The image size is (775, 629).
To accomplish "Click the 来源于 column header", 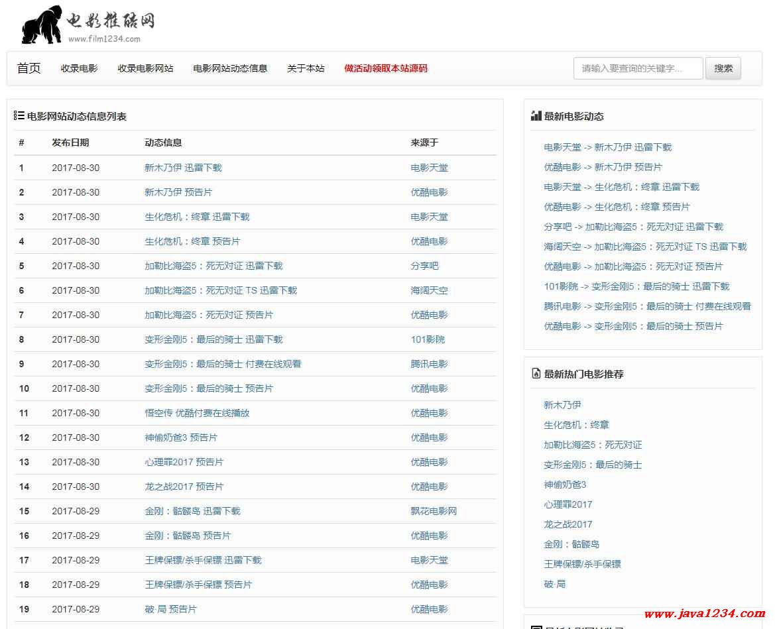I will coord(424,143).
